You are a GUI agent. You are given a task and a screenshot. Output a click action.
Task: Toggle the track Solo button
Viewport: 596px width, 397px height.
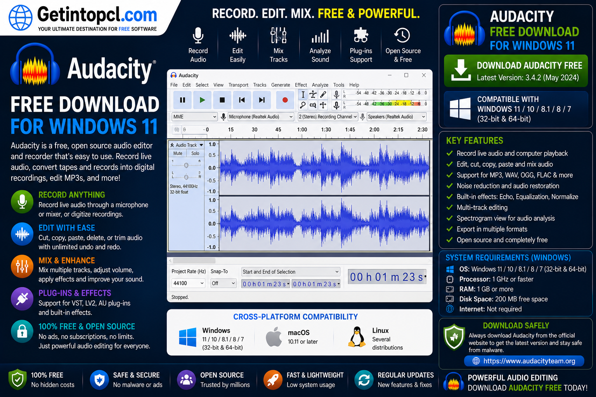point(195,154)
